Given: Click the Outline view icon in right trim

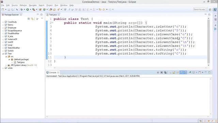Looking at the screenshot, I should pos(215,29).
